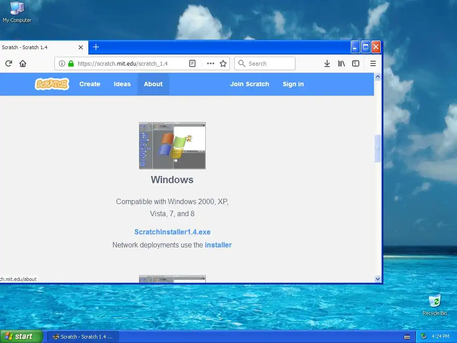Screen dimensions: 457x343
Task: Maximize the Firefox window
Action: 366,47
